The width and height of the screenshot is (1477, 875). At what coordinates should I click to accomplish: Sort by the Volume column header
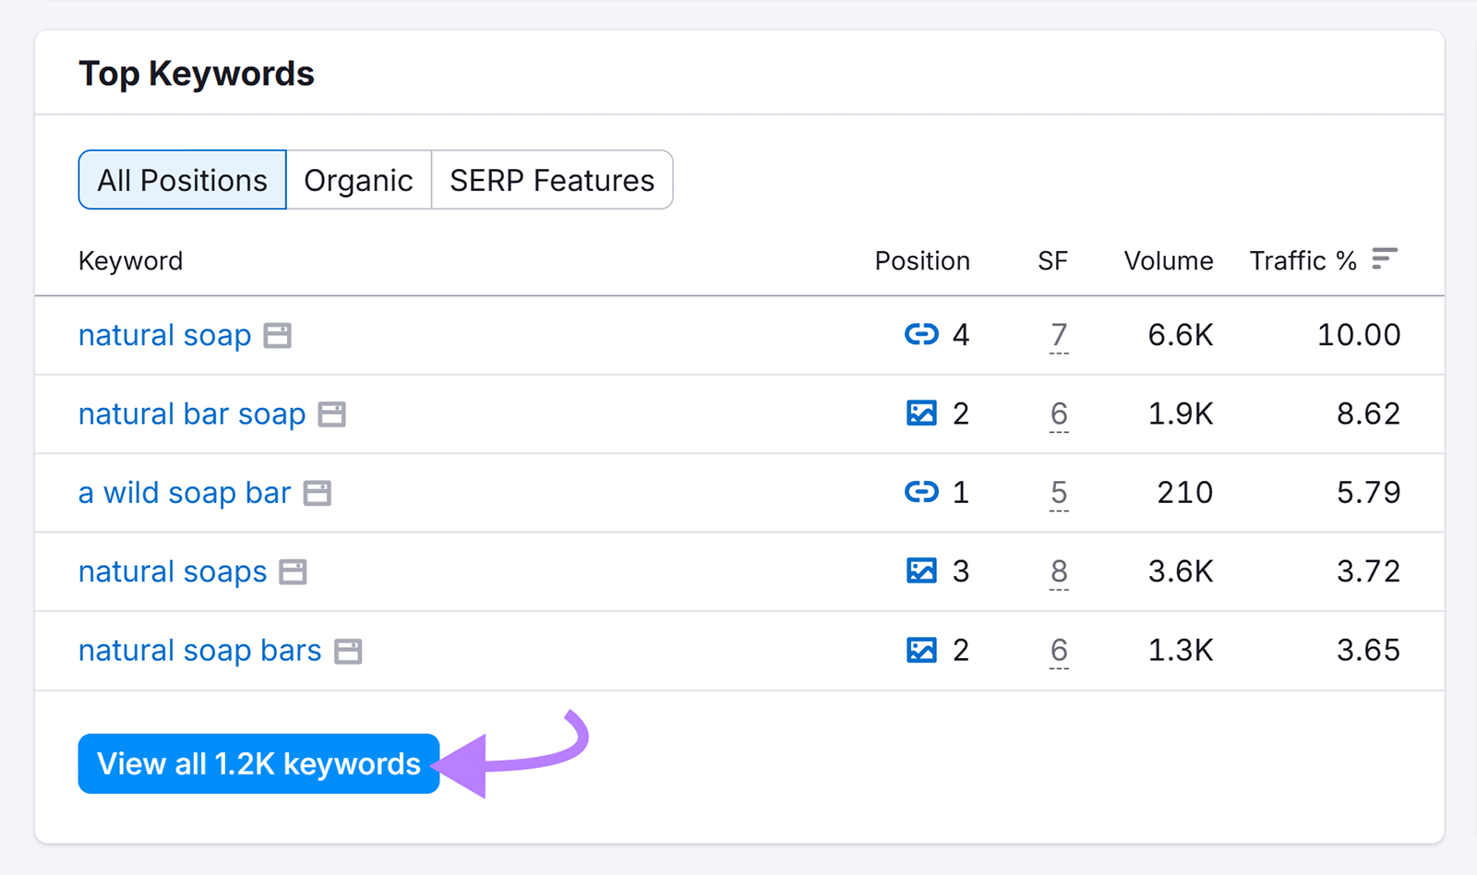[1166, 259]
